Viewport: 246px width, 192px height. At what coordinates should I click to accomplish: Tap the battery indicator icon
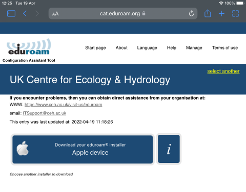point(240,3)
